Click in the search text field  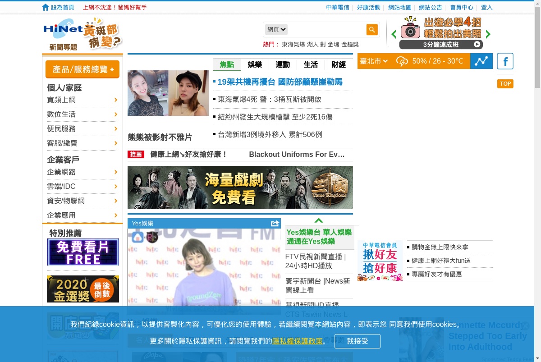pos(327,30)
